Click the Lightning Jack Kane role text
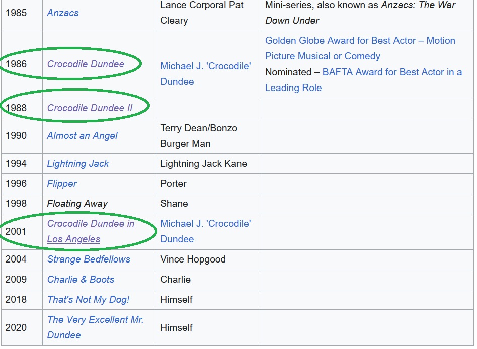The height and width of the screenshot is (349, 477). (x=203, y=163)
